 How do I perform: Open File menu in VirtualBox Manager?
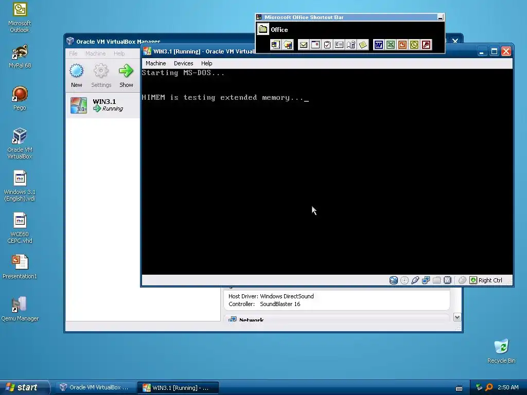pyautogui.click(x=73, y=53)
